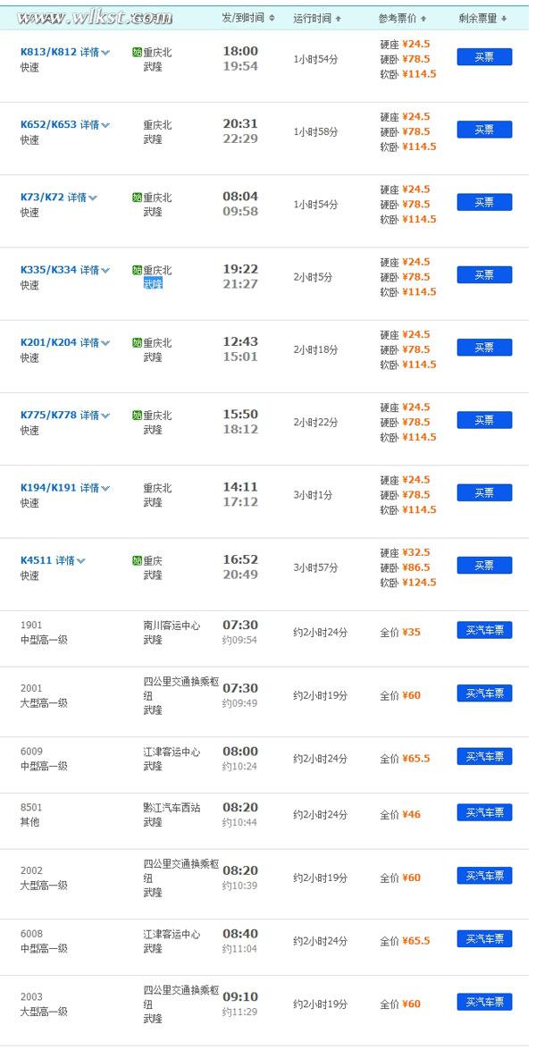Expand details for train K194/K191
The height and width of the screenshot is (1050, 536).
105,489
